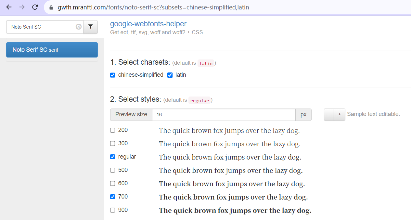Select Noto Serif SC in sidebar
Screen dimensions: 411x220
pos(52,50)
